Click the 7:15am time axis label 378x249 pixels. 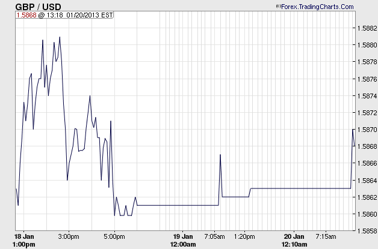tap(326, 236)
